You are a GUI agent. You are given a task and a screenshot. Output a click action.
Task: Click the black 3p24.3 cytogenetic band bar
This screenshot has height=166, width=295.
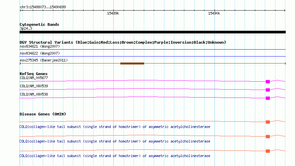click(x=152, y=32)
